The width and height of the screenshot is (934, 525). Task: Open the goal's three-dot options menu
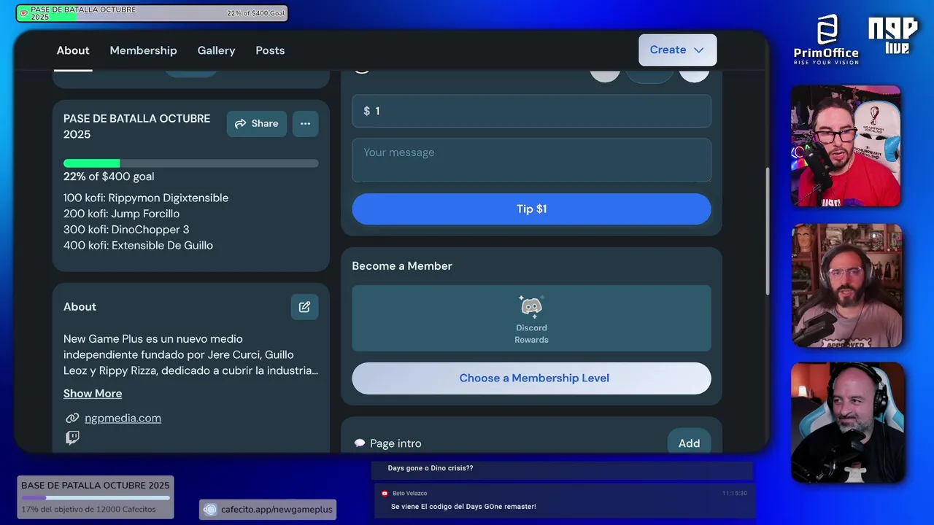306,124
